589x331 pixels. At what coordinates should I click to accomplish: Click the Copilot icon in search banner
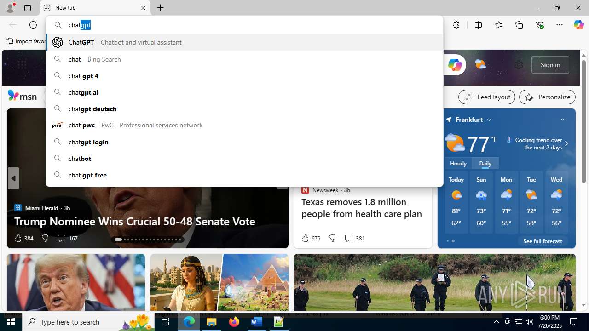tap(455, 65)
